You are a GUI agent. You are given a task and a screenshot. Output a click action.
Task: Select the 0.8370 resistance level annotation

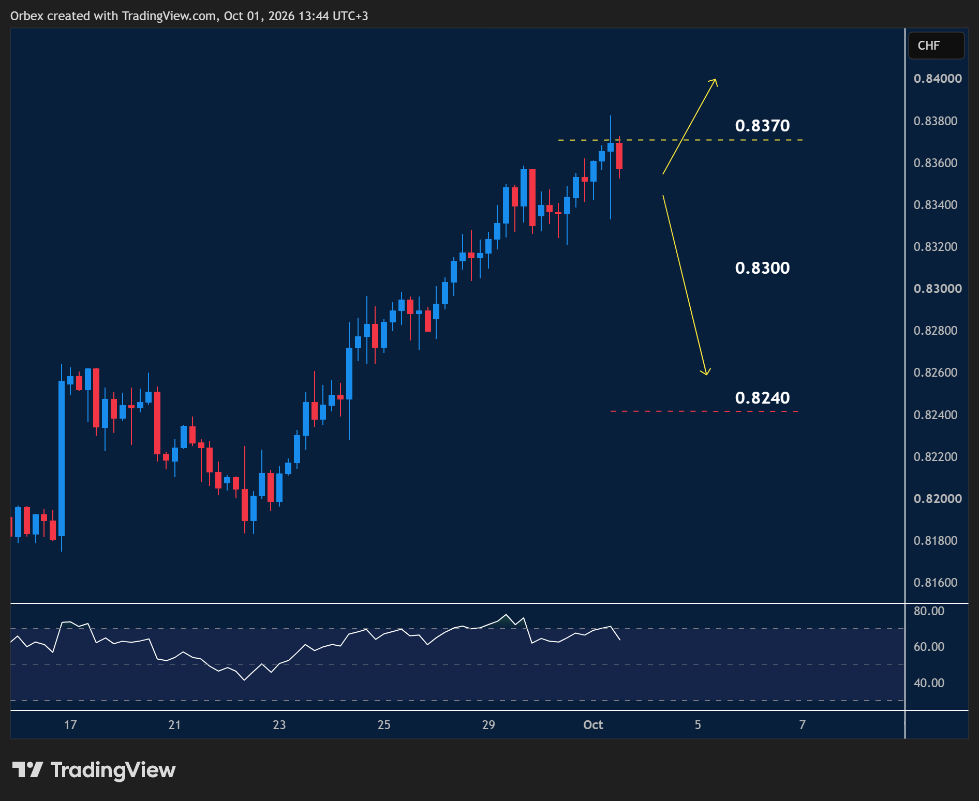point(762,126)
